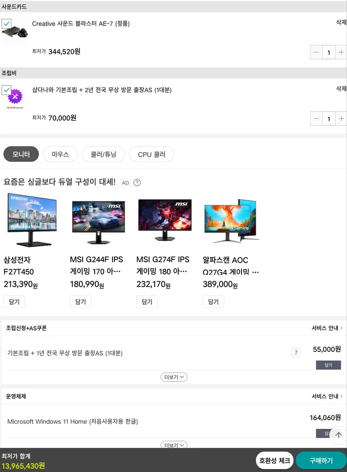Open the Creative 사운드 블라스터 AE-7 product thumbnail
Screen dimensions: 347x472
point(15,32)
